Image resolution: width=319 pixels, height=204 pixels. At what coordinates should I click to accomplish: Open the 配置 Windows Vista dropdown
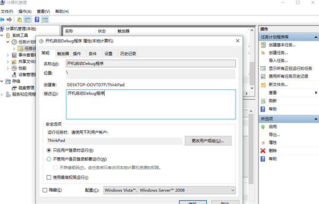point(170,190)
